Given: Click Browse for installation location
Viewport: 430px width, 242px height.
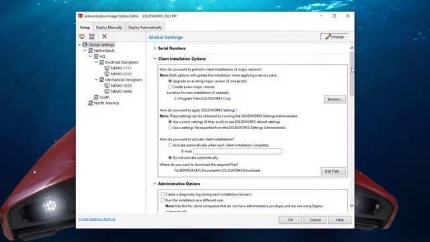Looking at the screenshot, I should [335, 99].
